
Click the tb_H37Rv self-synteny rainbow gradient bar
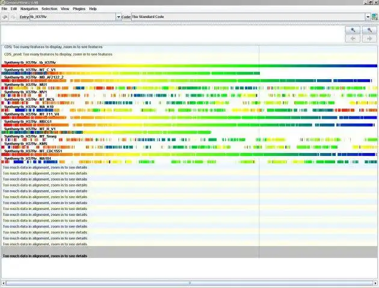[189, 66]
